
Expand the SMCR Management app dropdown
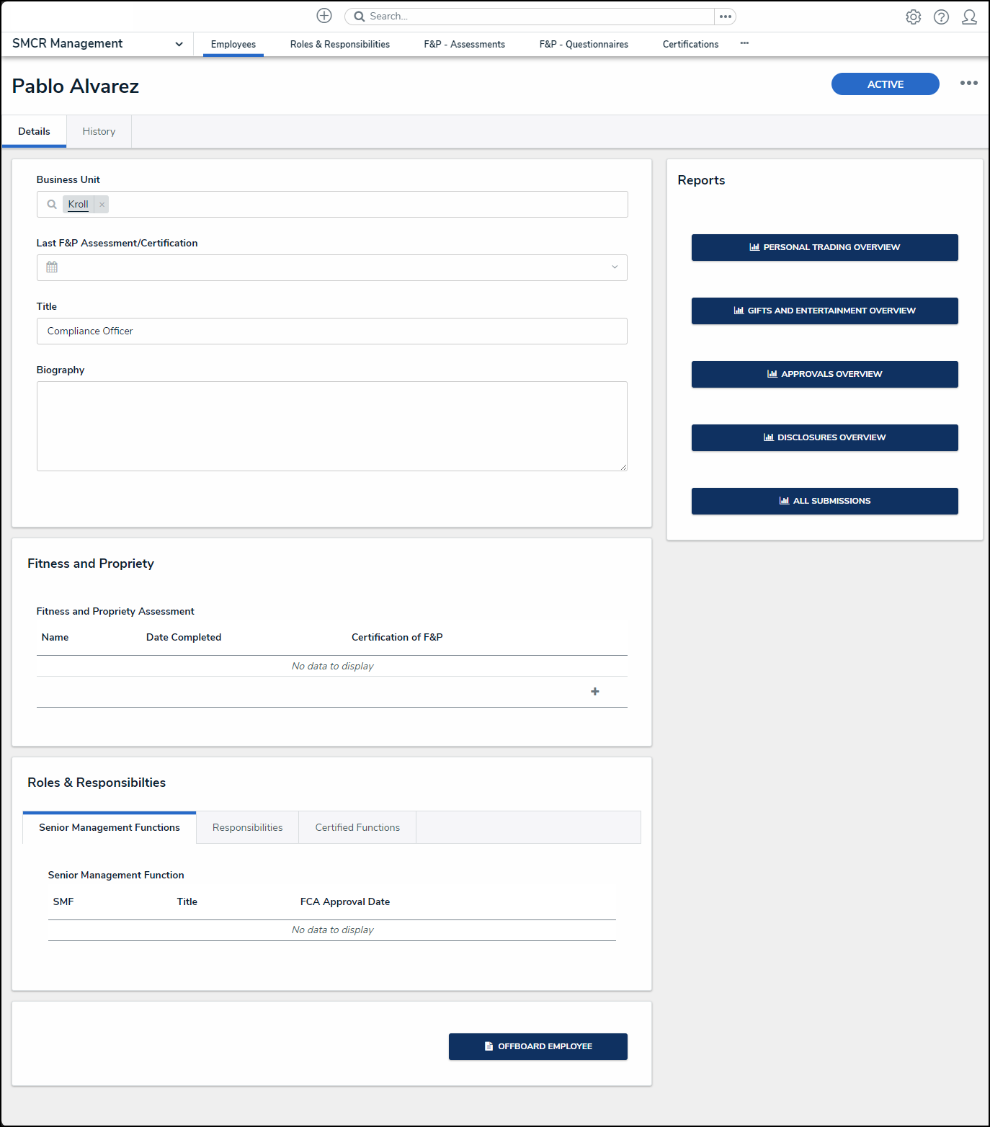pyautogui.click(x=179, y=44)
